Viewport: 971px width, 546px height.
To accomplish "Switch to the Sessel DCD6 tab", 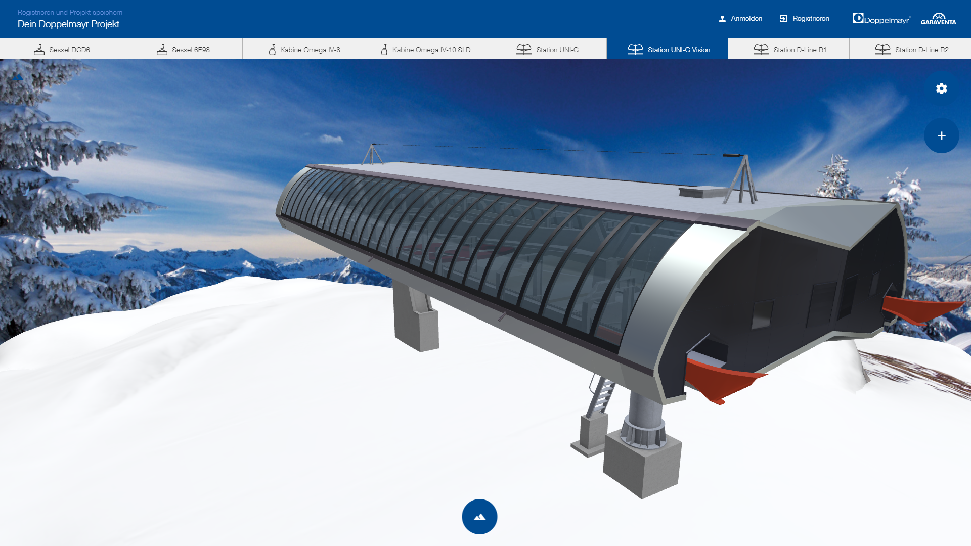I will [61, 49].
